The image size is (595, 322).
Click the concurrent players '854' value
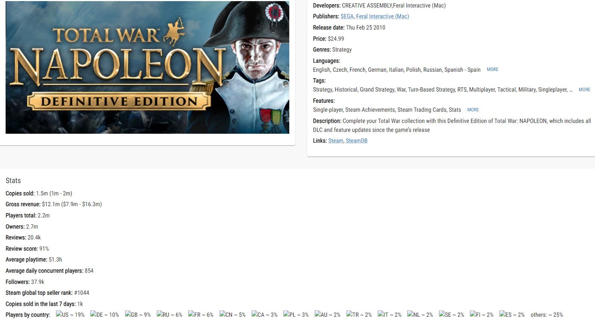[x=89, y=271]
